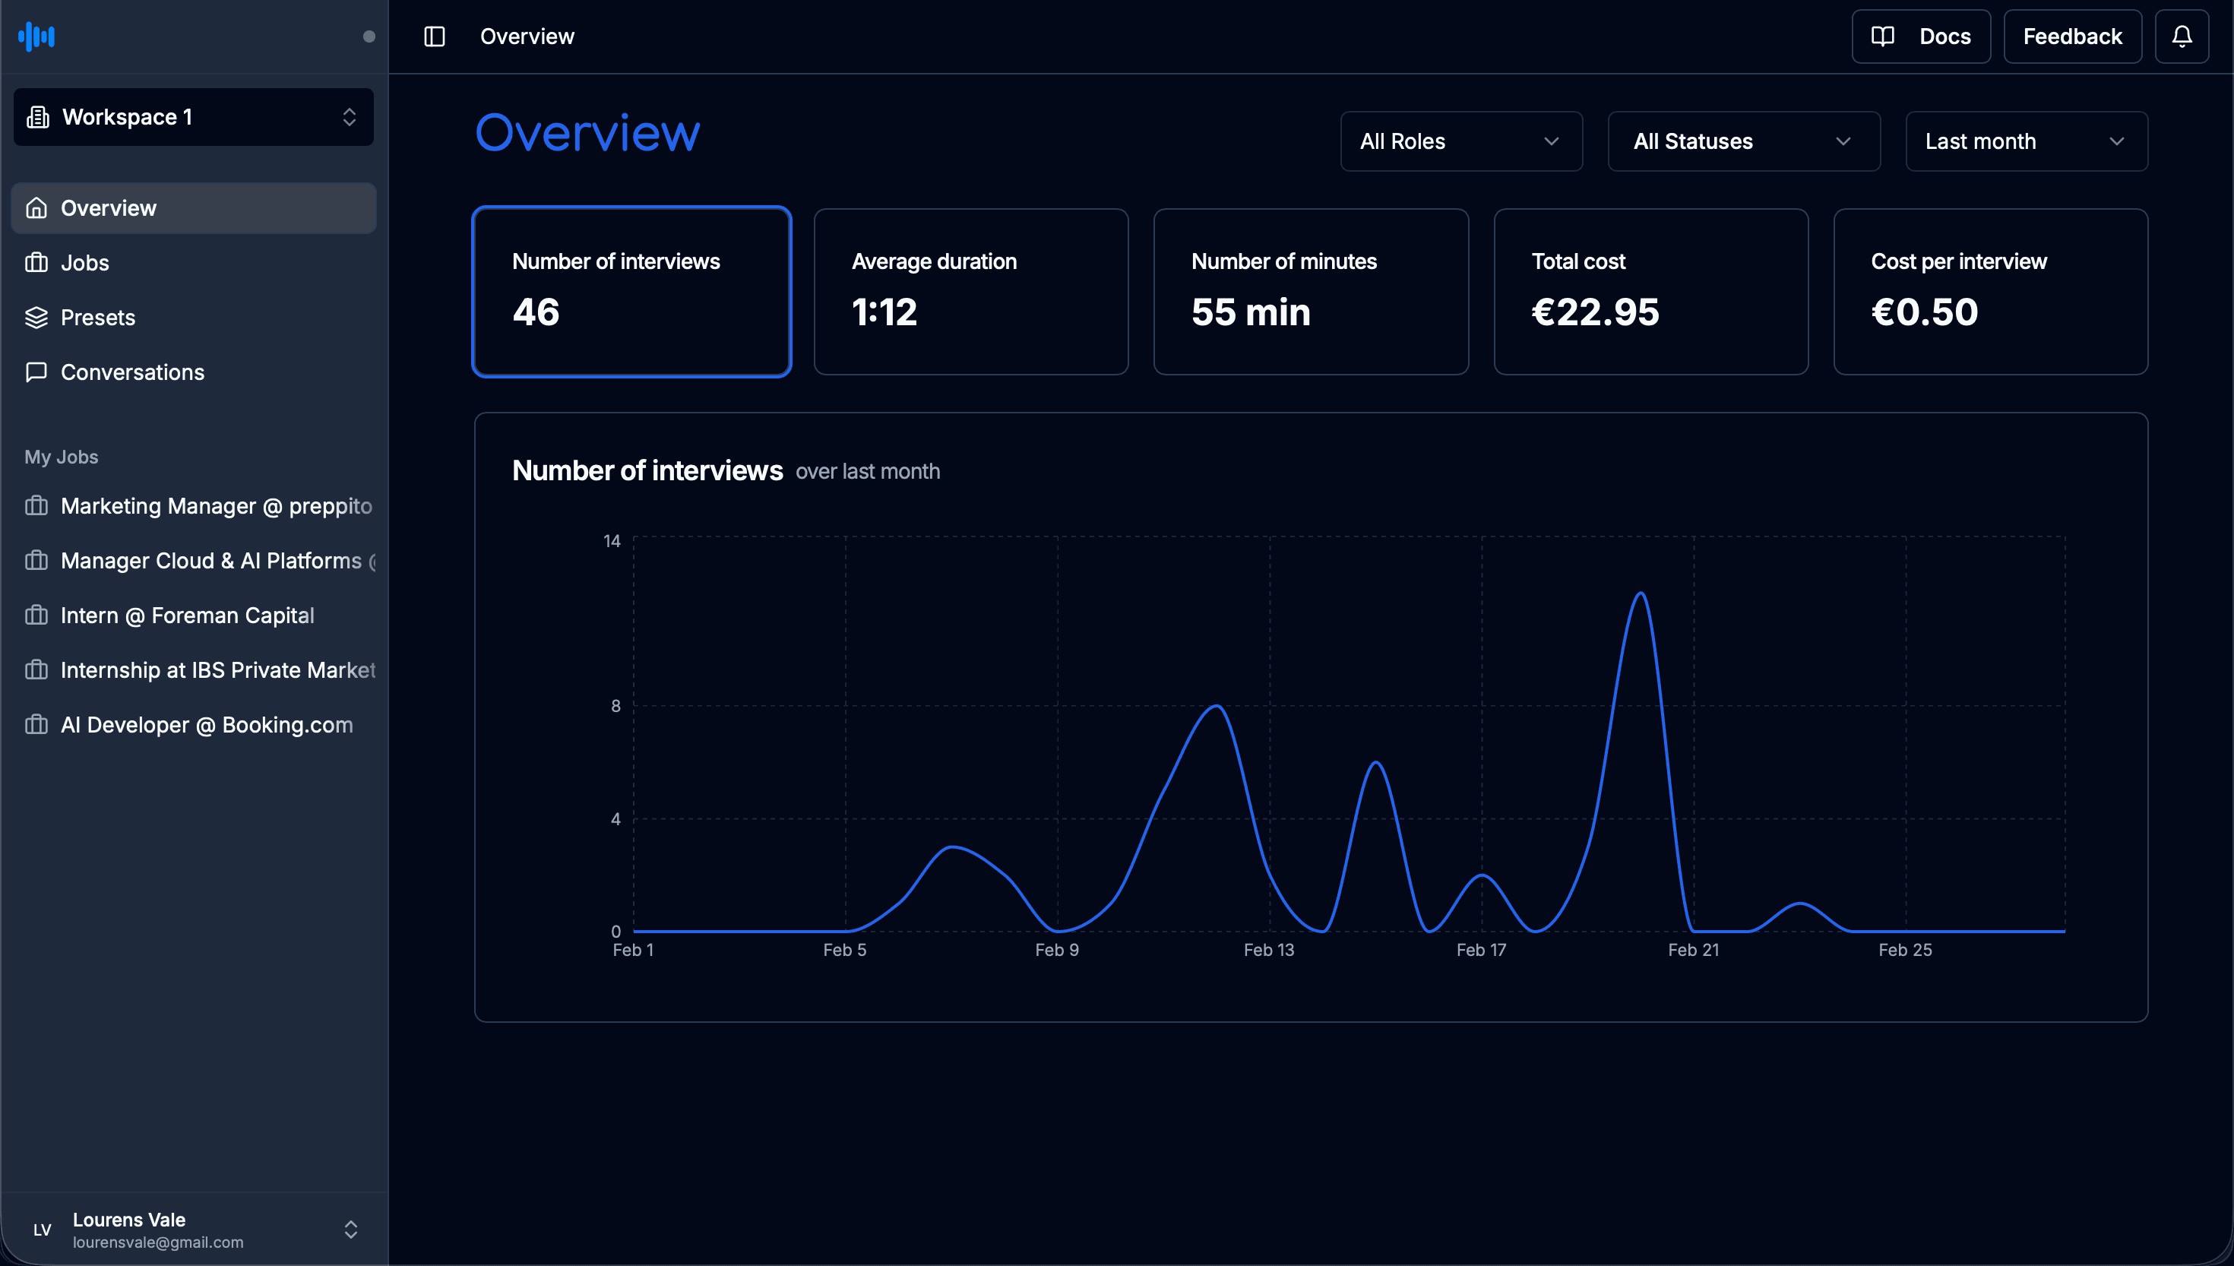The height and width of the screenshot is (1266, 2234).
Task: Click the Average duration card
Action: tap(971, 291)
